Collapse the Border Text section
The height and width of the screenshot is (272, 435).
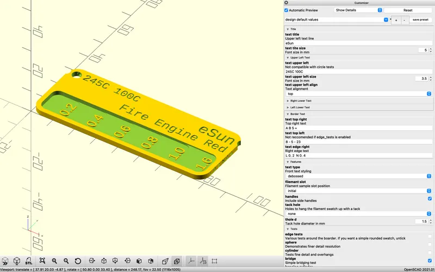[x=288, y=114]
